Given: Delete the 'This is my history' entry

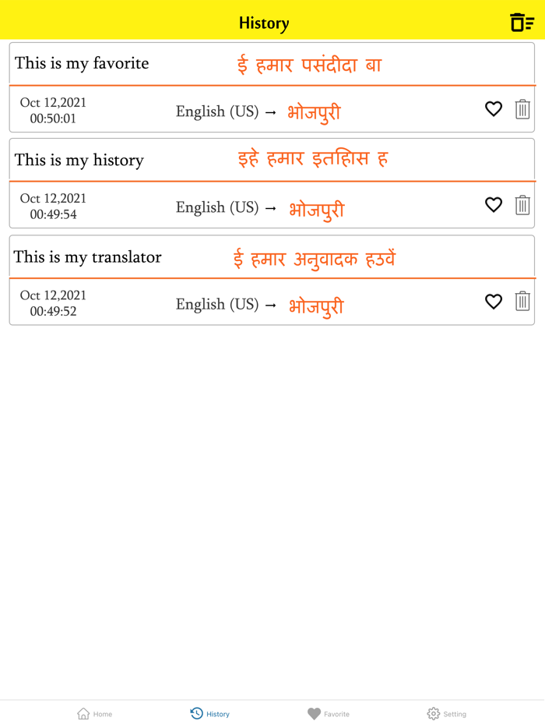Looking at the screenshot, I should (522, 205).
